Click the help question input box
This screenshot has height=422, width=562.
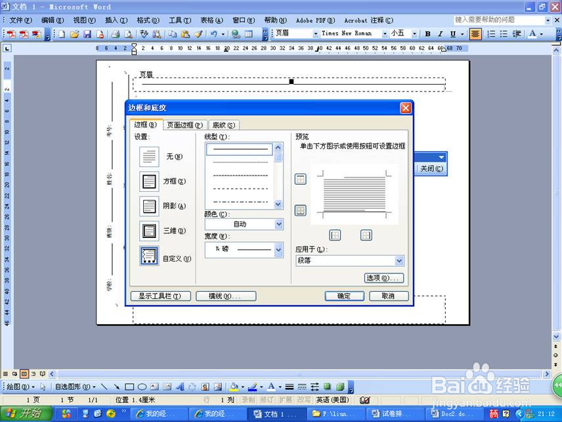tap(499, 20)
